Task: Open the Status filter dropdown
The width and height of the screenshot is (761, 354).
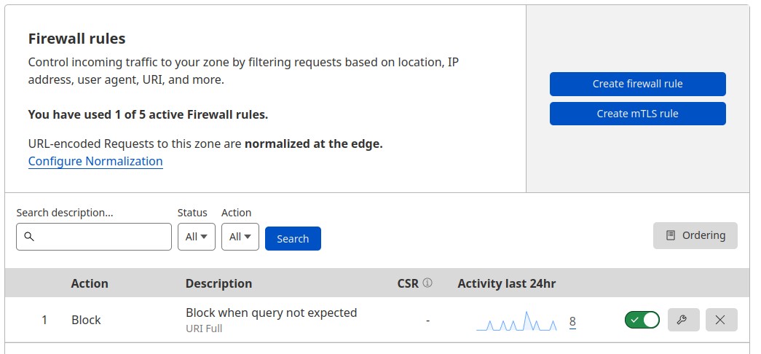Action: point(197,237)
